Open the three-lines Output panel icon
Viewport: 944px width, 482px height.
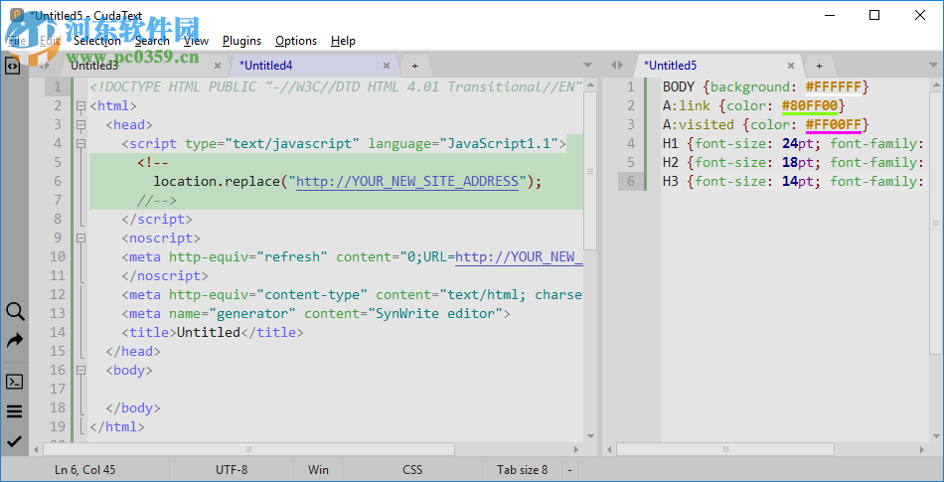point(15,411)
